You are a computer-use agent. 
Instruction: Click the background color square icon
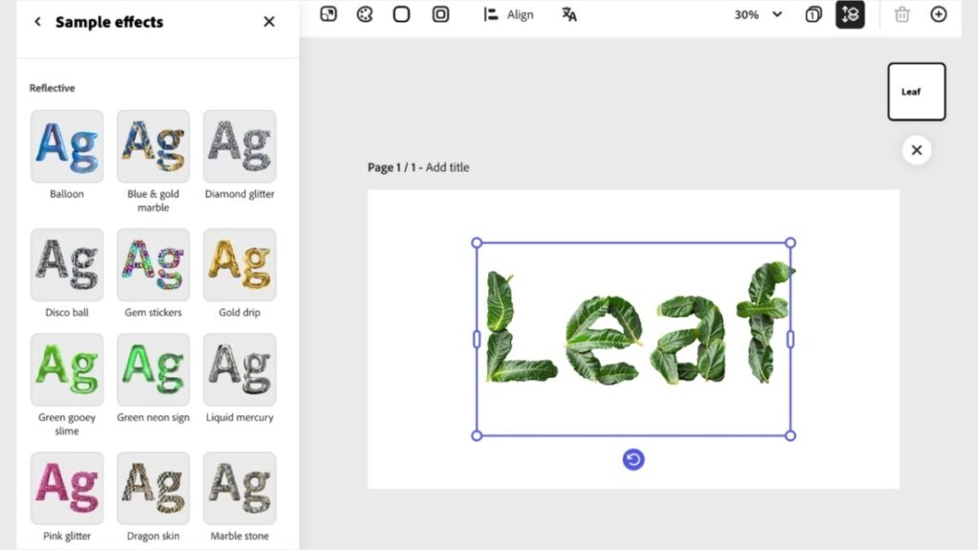point(402,14)
